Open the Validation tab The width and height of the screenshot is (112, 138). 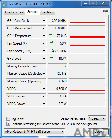(x=48, y=12)
